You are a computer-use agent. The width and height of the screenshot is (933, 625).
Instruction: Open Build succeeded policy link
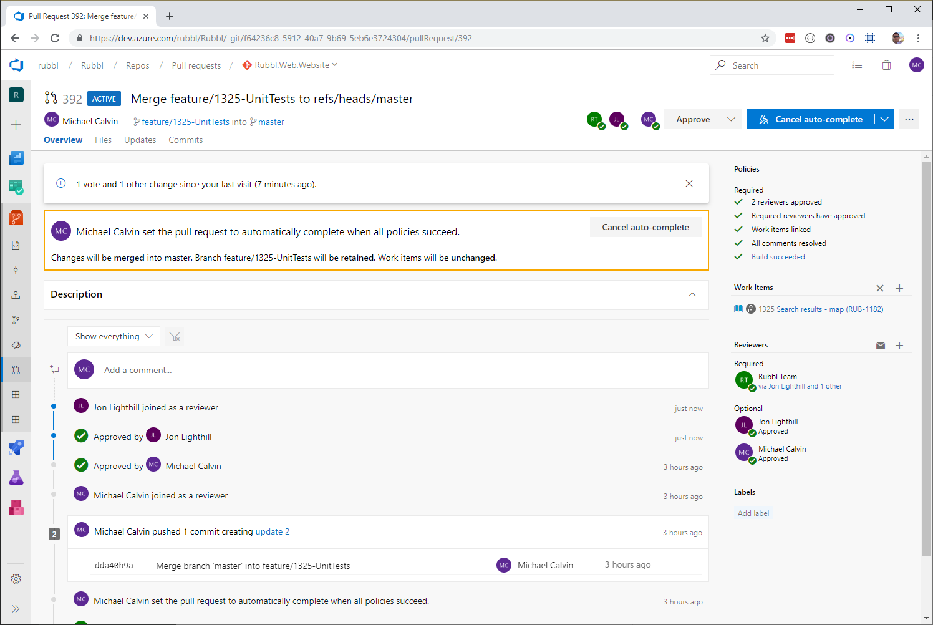click(x=778, y=257)
